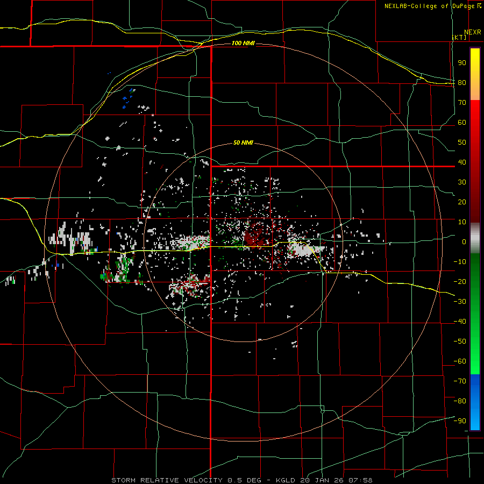Click the blue segment of the color bar
484x484 pixels.
(x=475, y=402)
